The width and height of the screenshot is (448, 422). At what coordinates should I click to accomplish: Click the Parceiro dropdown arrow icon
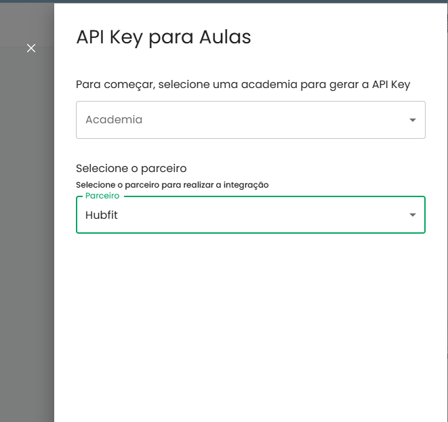[412, 215]
